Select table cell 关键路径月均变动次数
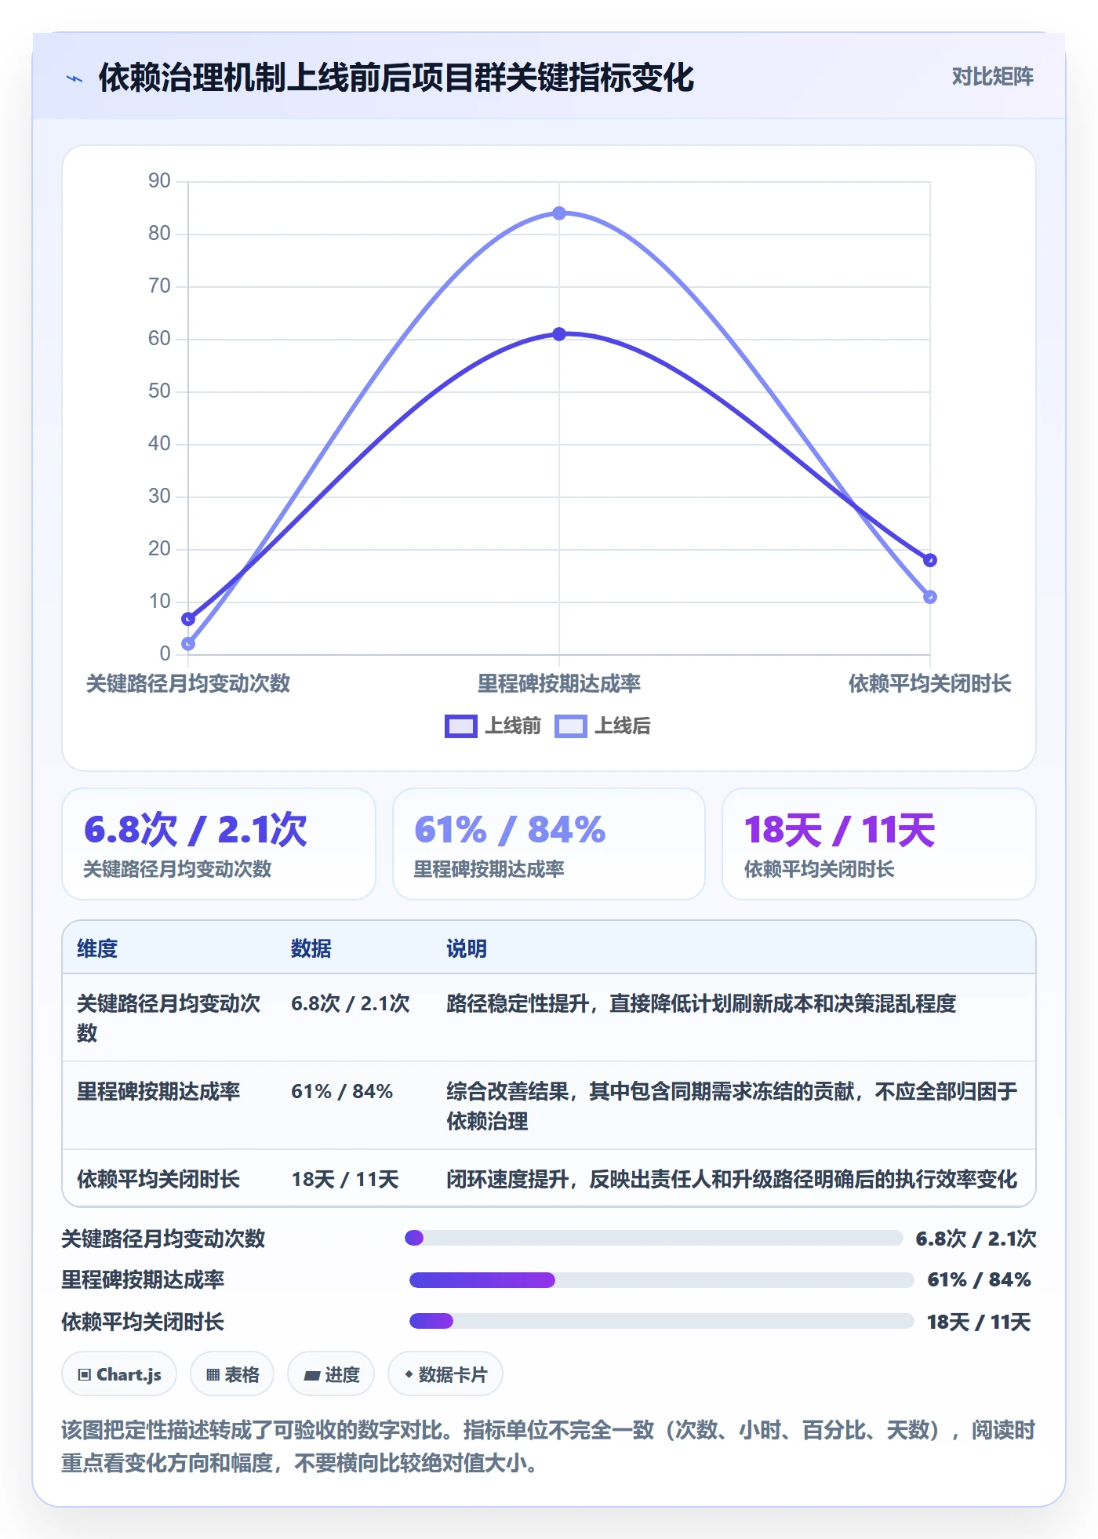 (169, 1018)
